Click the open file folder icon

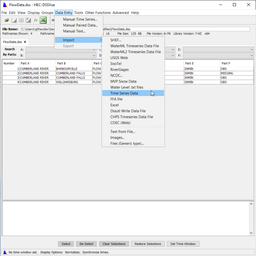coord(7,20)
